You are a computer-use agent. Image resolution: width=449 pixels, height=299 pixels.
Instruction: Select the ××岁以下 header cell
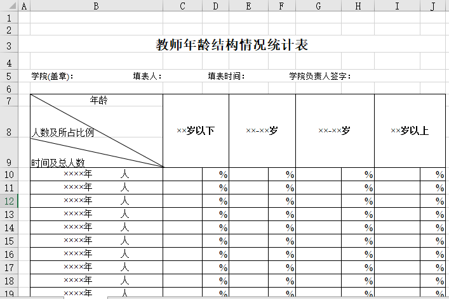(196, 131)
